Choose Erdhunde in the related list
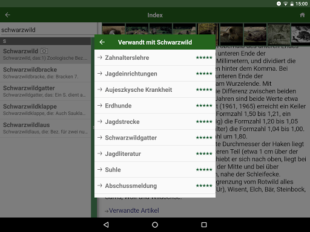The height and width of the screenshot is (232, 310). [x=155, y=106]
